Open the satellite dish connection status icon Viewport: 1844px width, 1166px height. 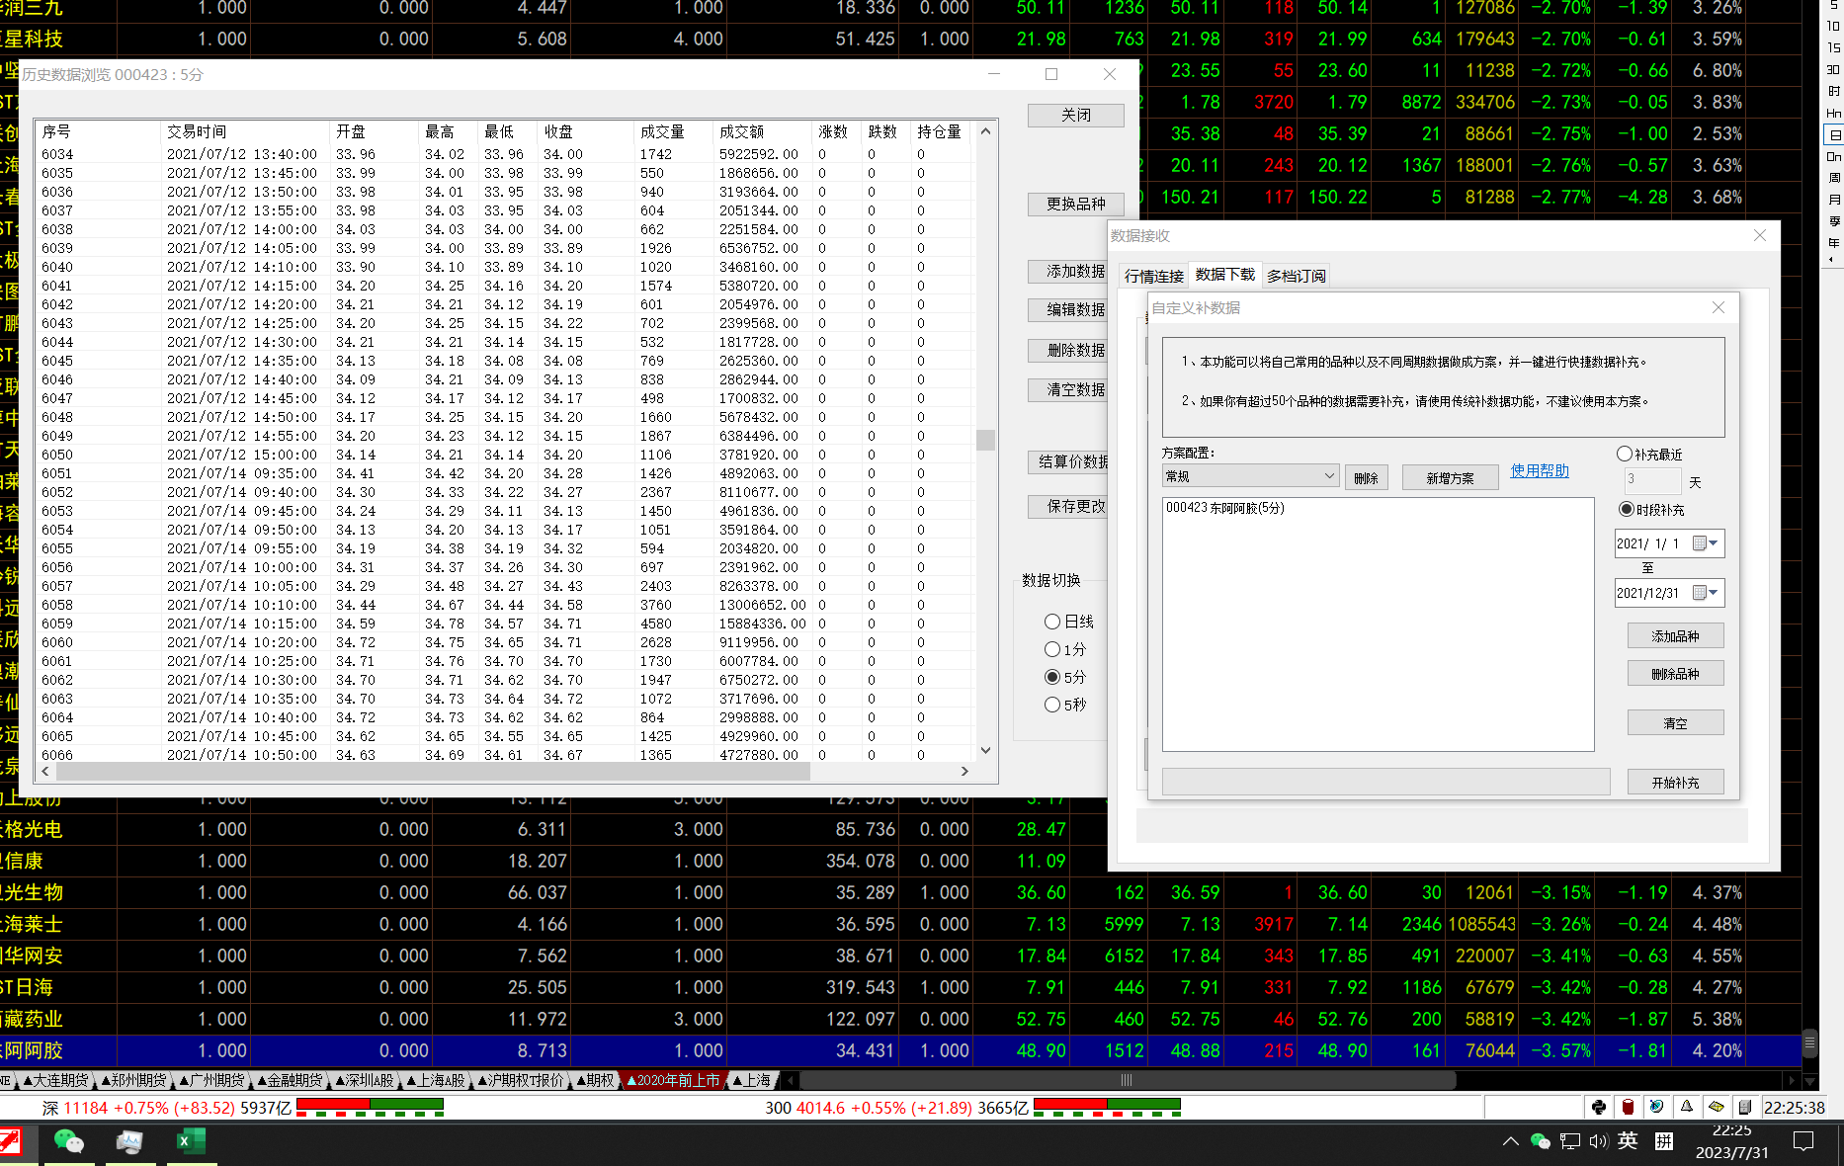(1657, 1107)
